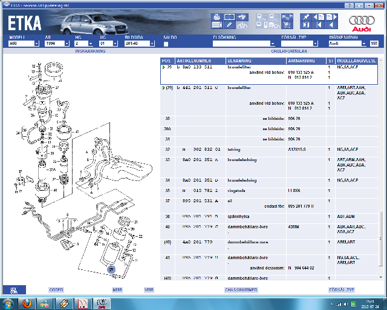Click the LEX COM logo button

pyautogui.click(x=14, y=290)
